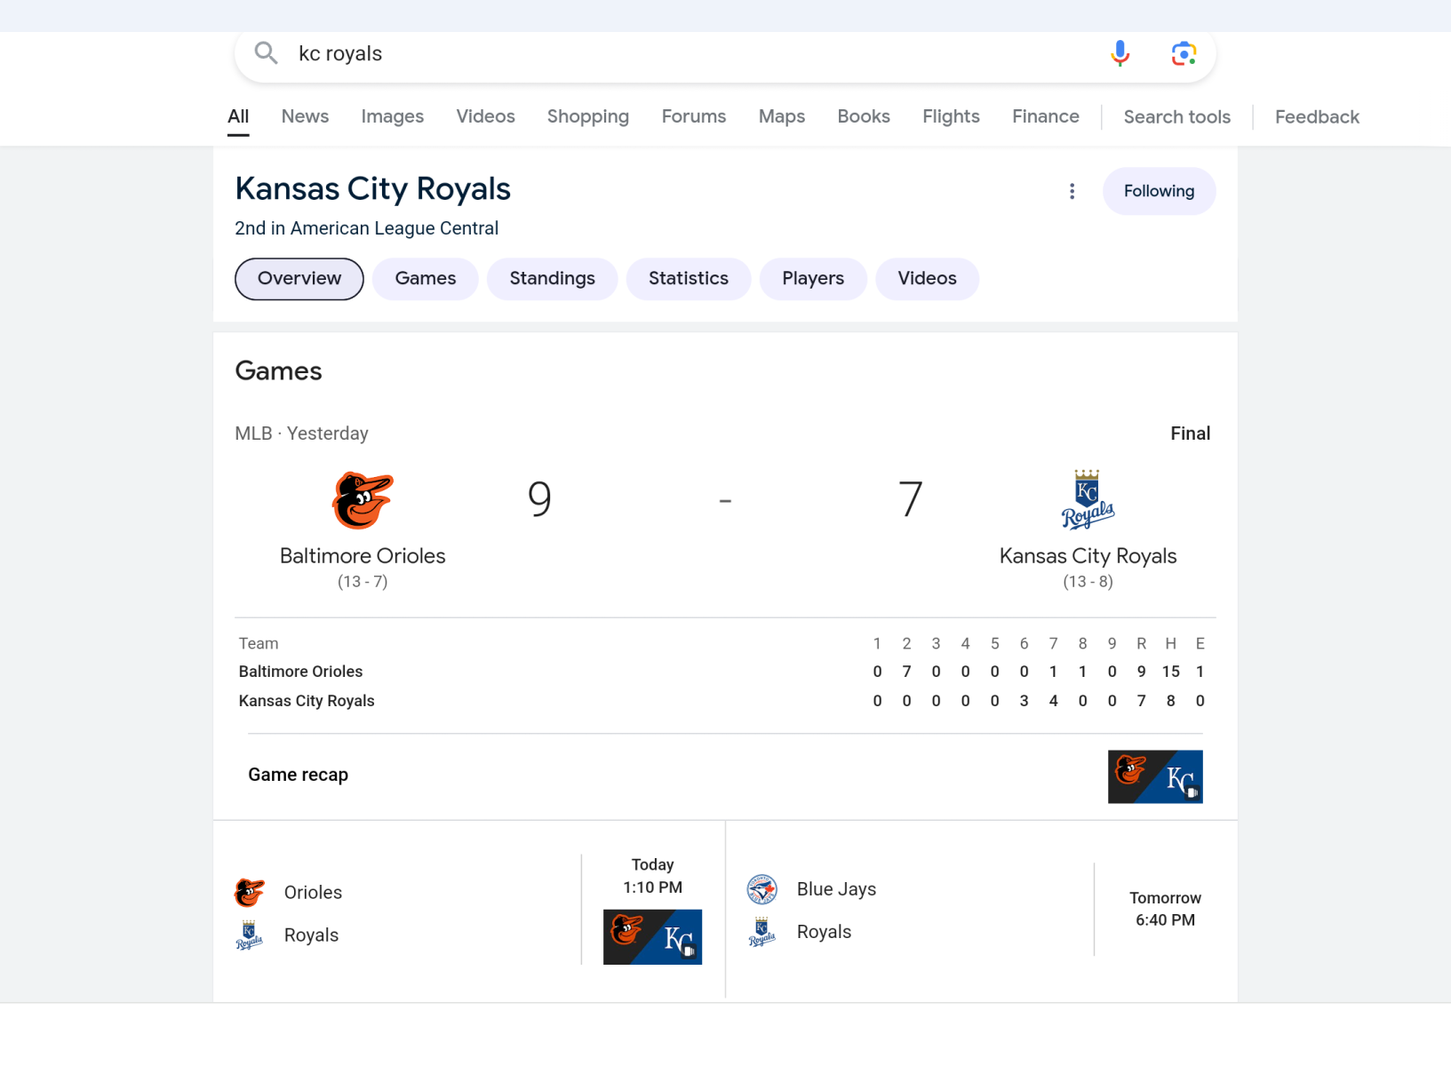The width and height of the screenshot is (1451, 1066).
Task: Select the Standings chip
Action: click(552, 279)
